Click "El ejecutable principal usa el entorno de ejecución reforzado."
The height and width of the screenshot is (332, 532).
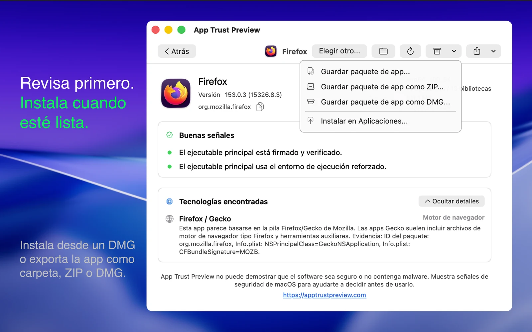pos(283,166)
